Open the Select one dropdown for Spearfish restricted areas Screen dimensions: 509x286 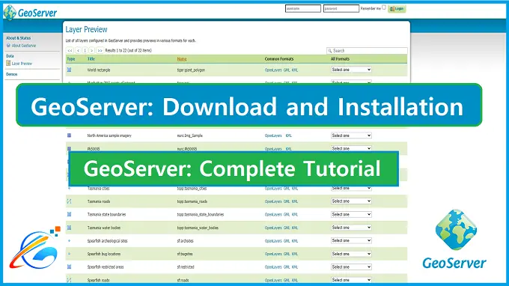click(351, 267)
